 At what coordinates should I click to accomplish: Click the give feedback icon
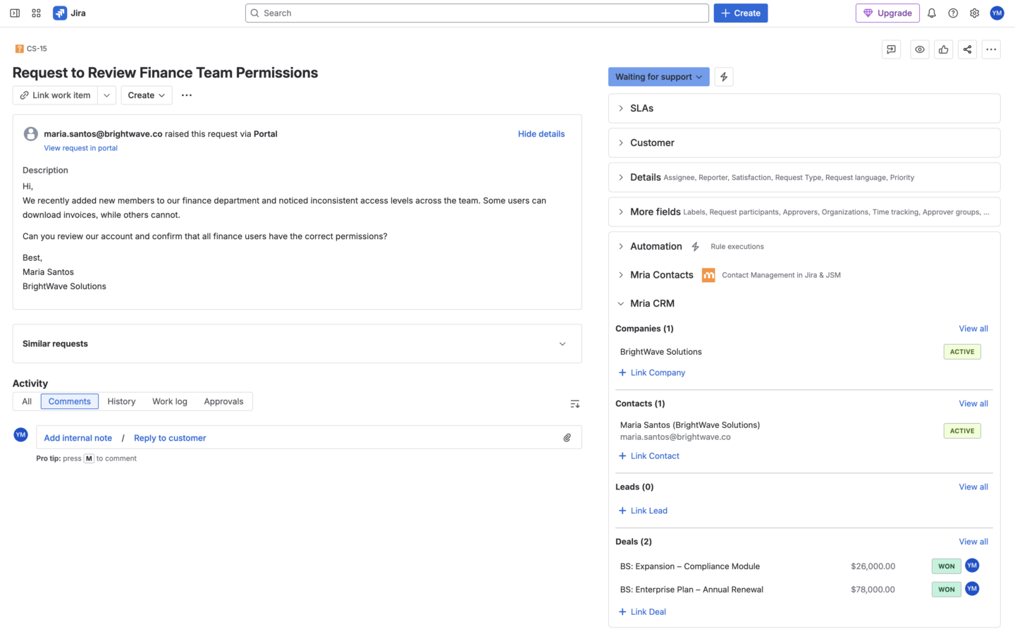(891, 49)
